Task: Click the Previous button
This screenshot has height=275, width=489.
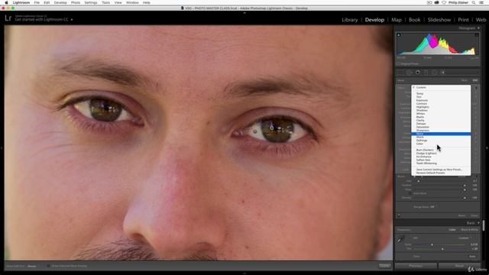Action: coord(416,266)
